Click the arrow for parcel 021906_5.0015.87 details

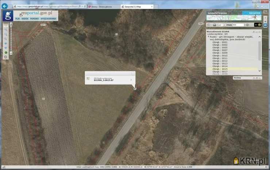tap(131, 80)
